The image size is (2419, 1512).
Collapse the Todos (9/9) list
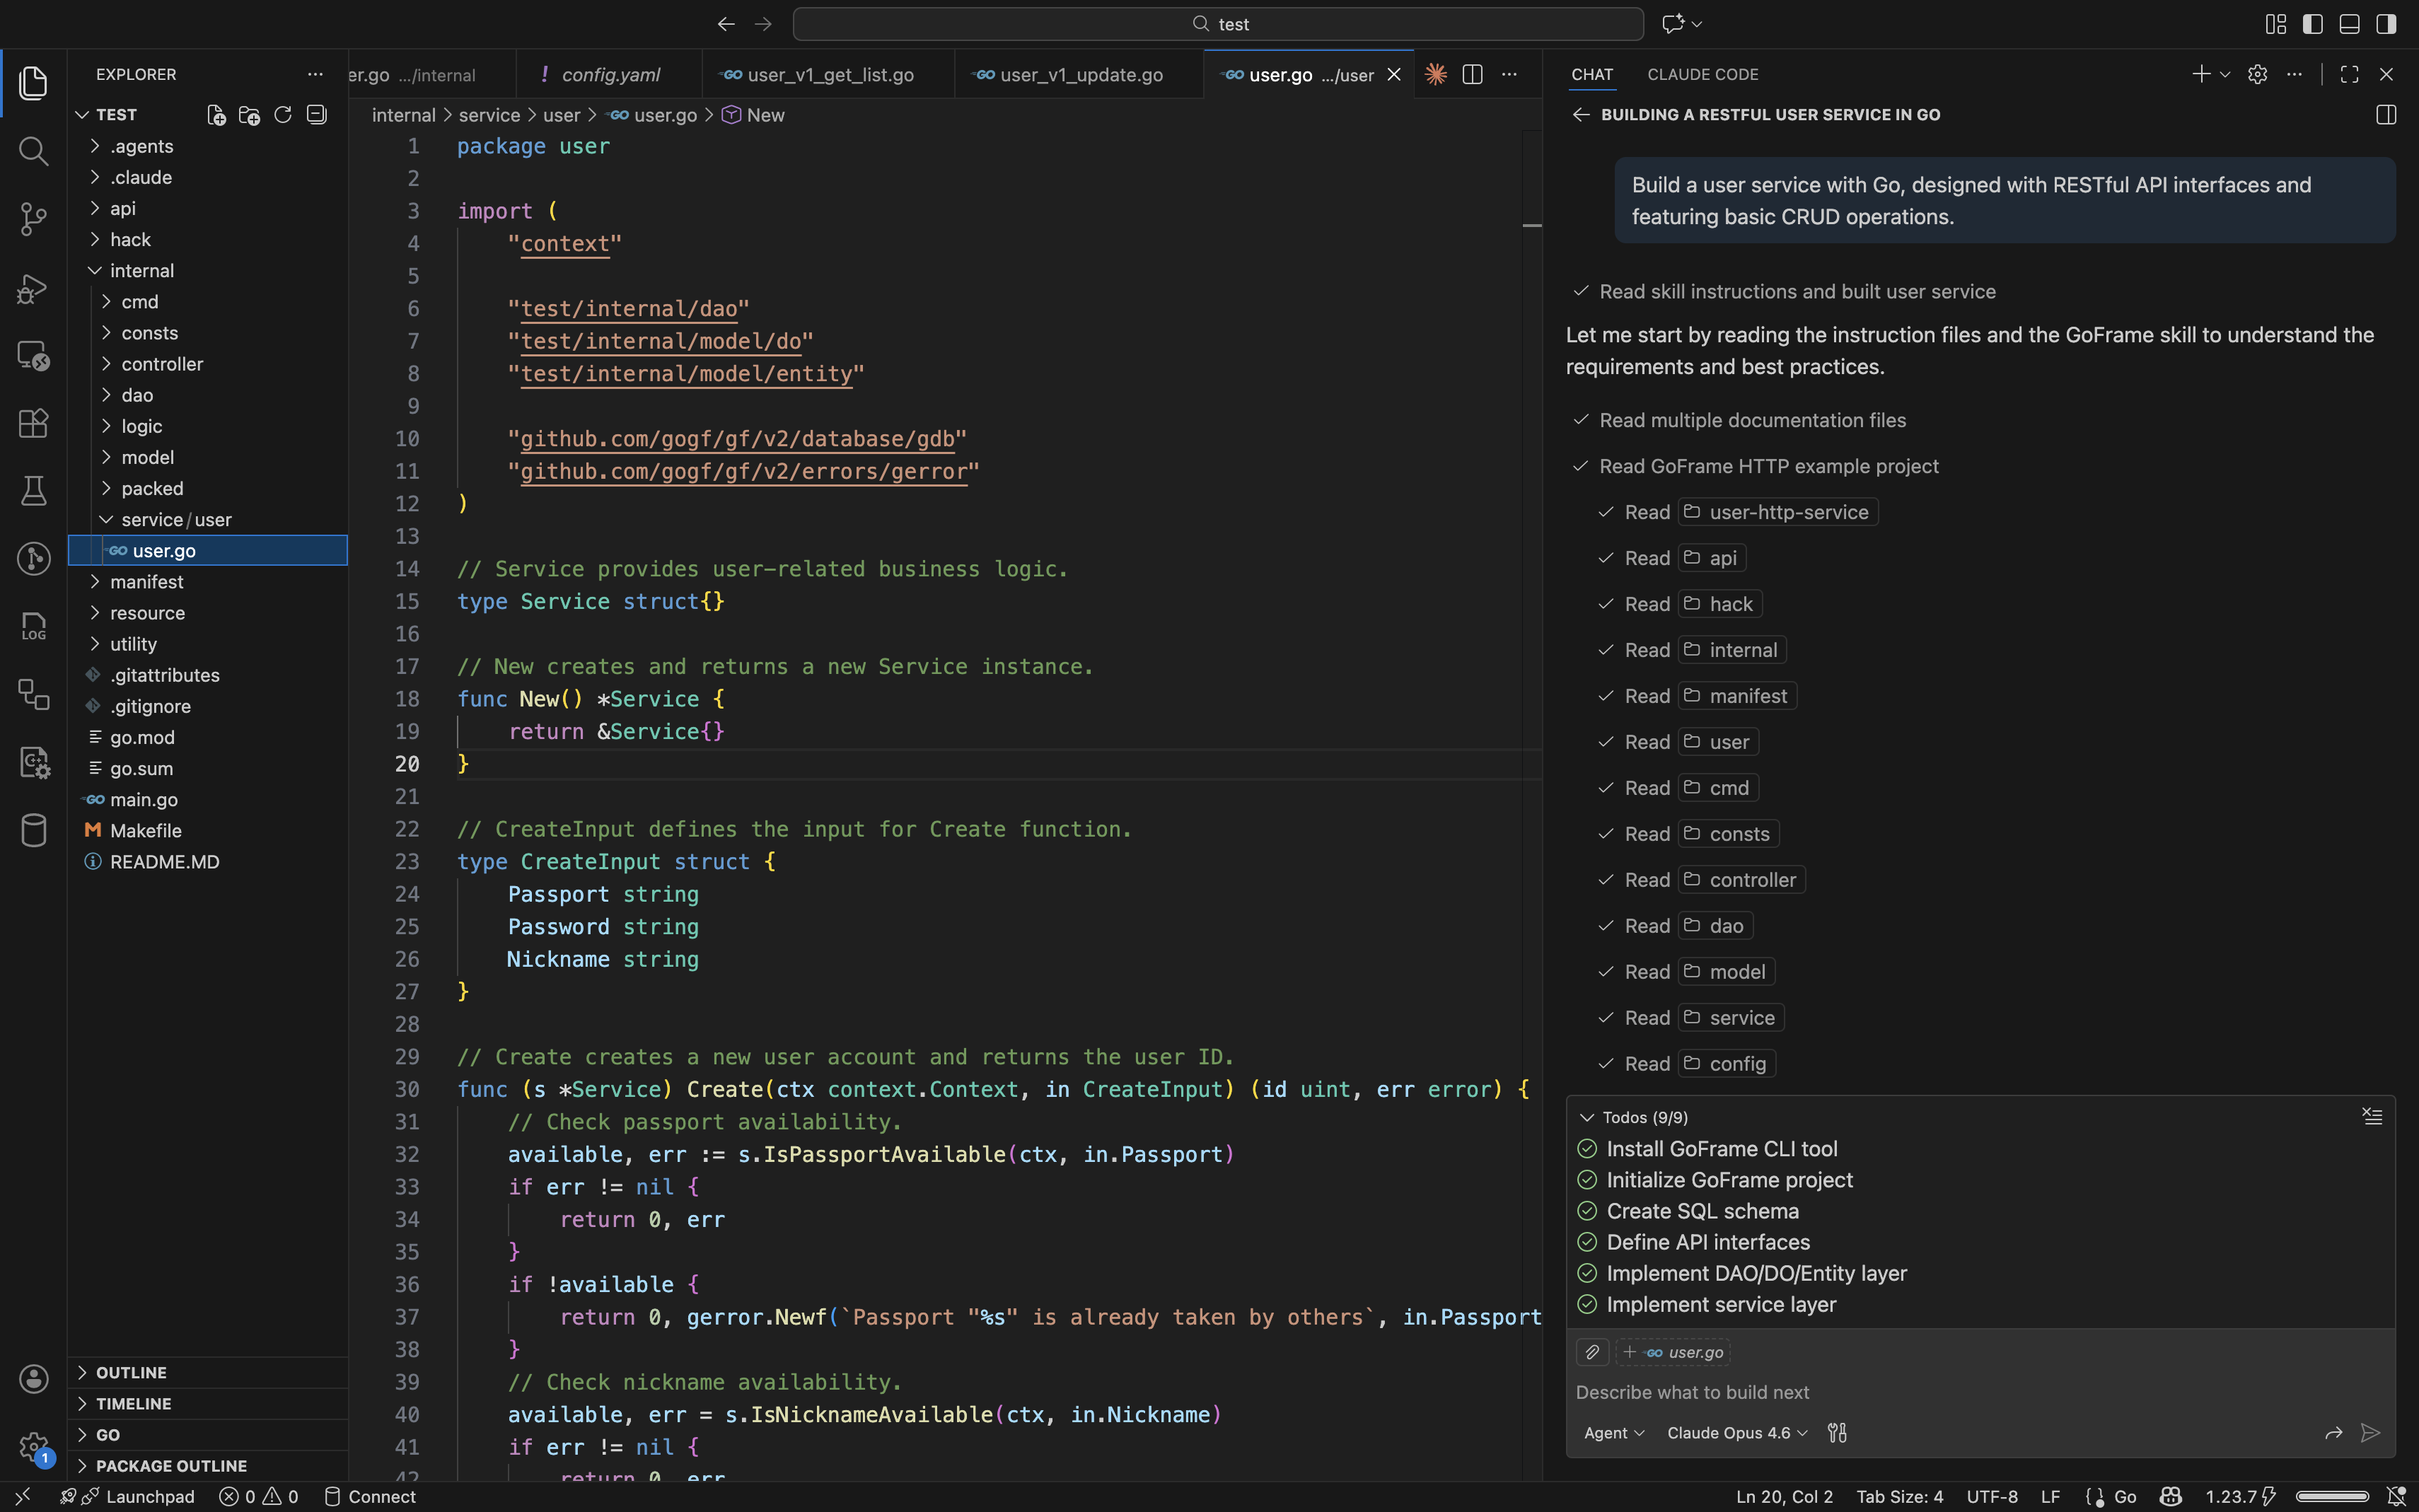pos(1634,1117)
